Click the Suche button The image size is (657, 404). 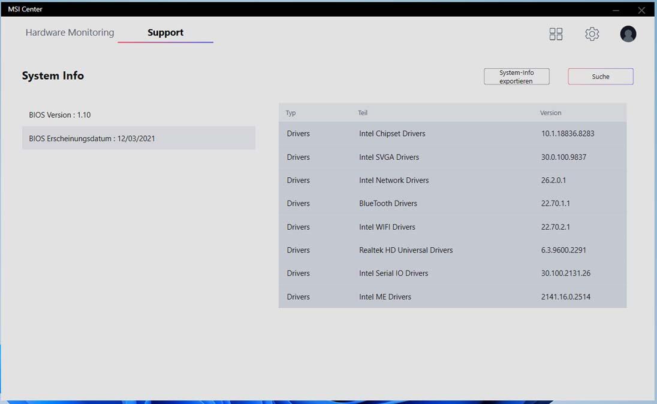[x=600, y=77]
